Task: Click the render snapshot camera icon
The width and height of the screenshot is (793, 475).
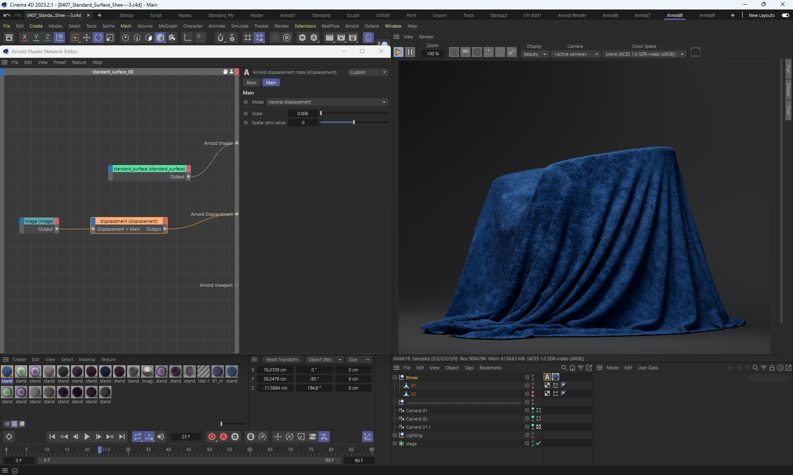Action: point(696,52)
